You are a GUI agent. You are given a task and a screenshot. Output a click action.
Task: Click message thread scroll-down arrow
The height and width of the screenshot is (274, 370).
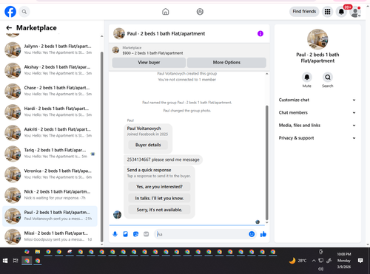(x=266, y=222)
